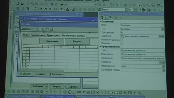The width and height of the screenshot is (174, 98).
Task: Open the search combo box dropdown in top toolbar
Action: tap(96, 5)
